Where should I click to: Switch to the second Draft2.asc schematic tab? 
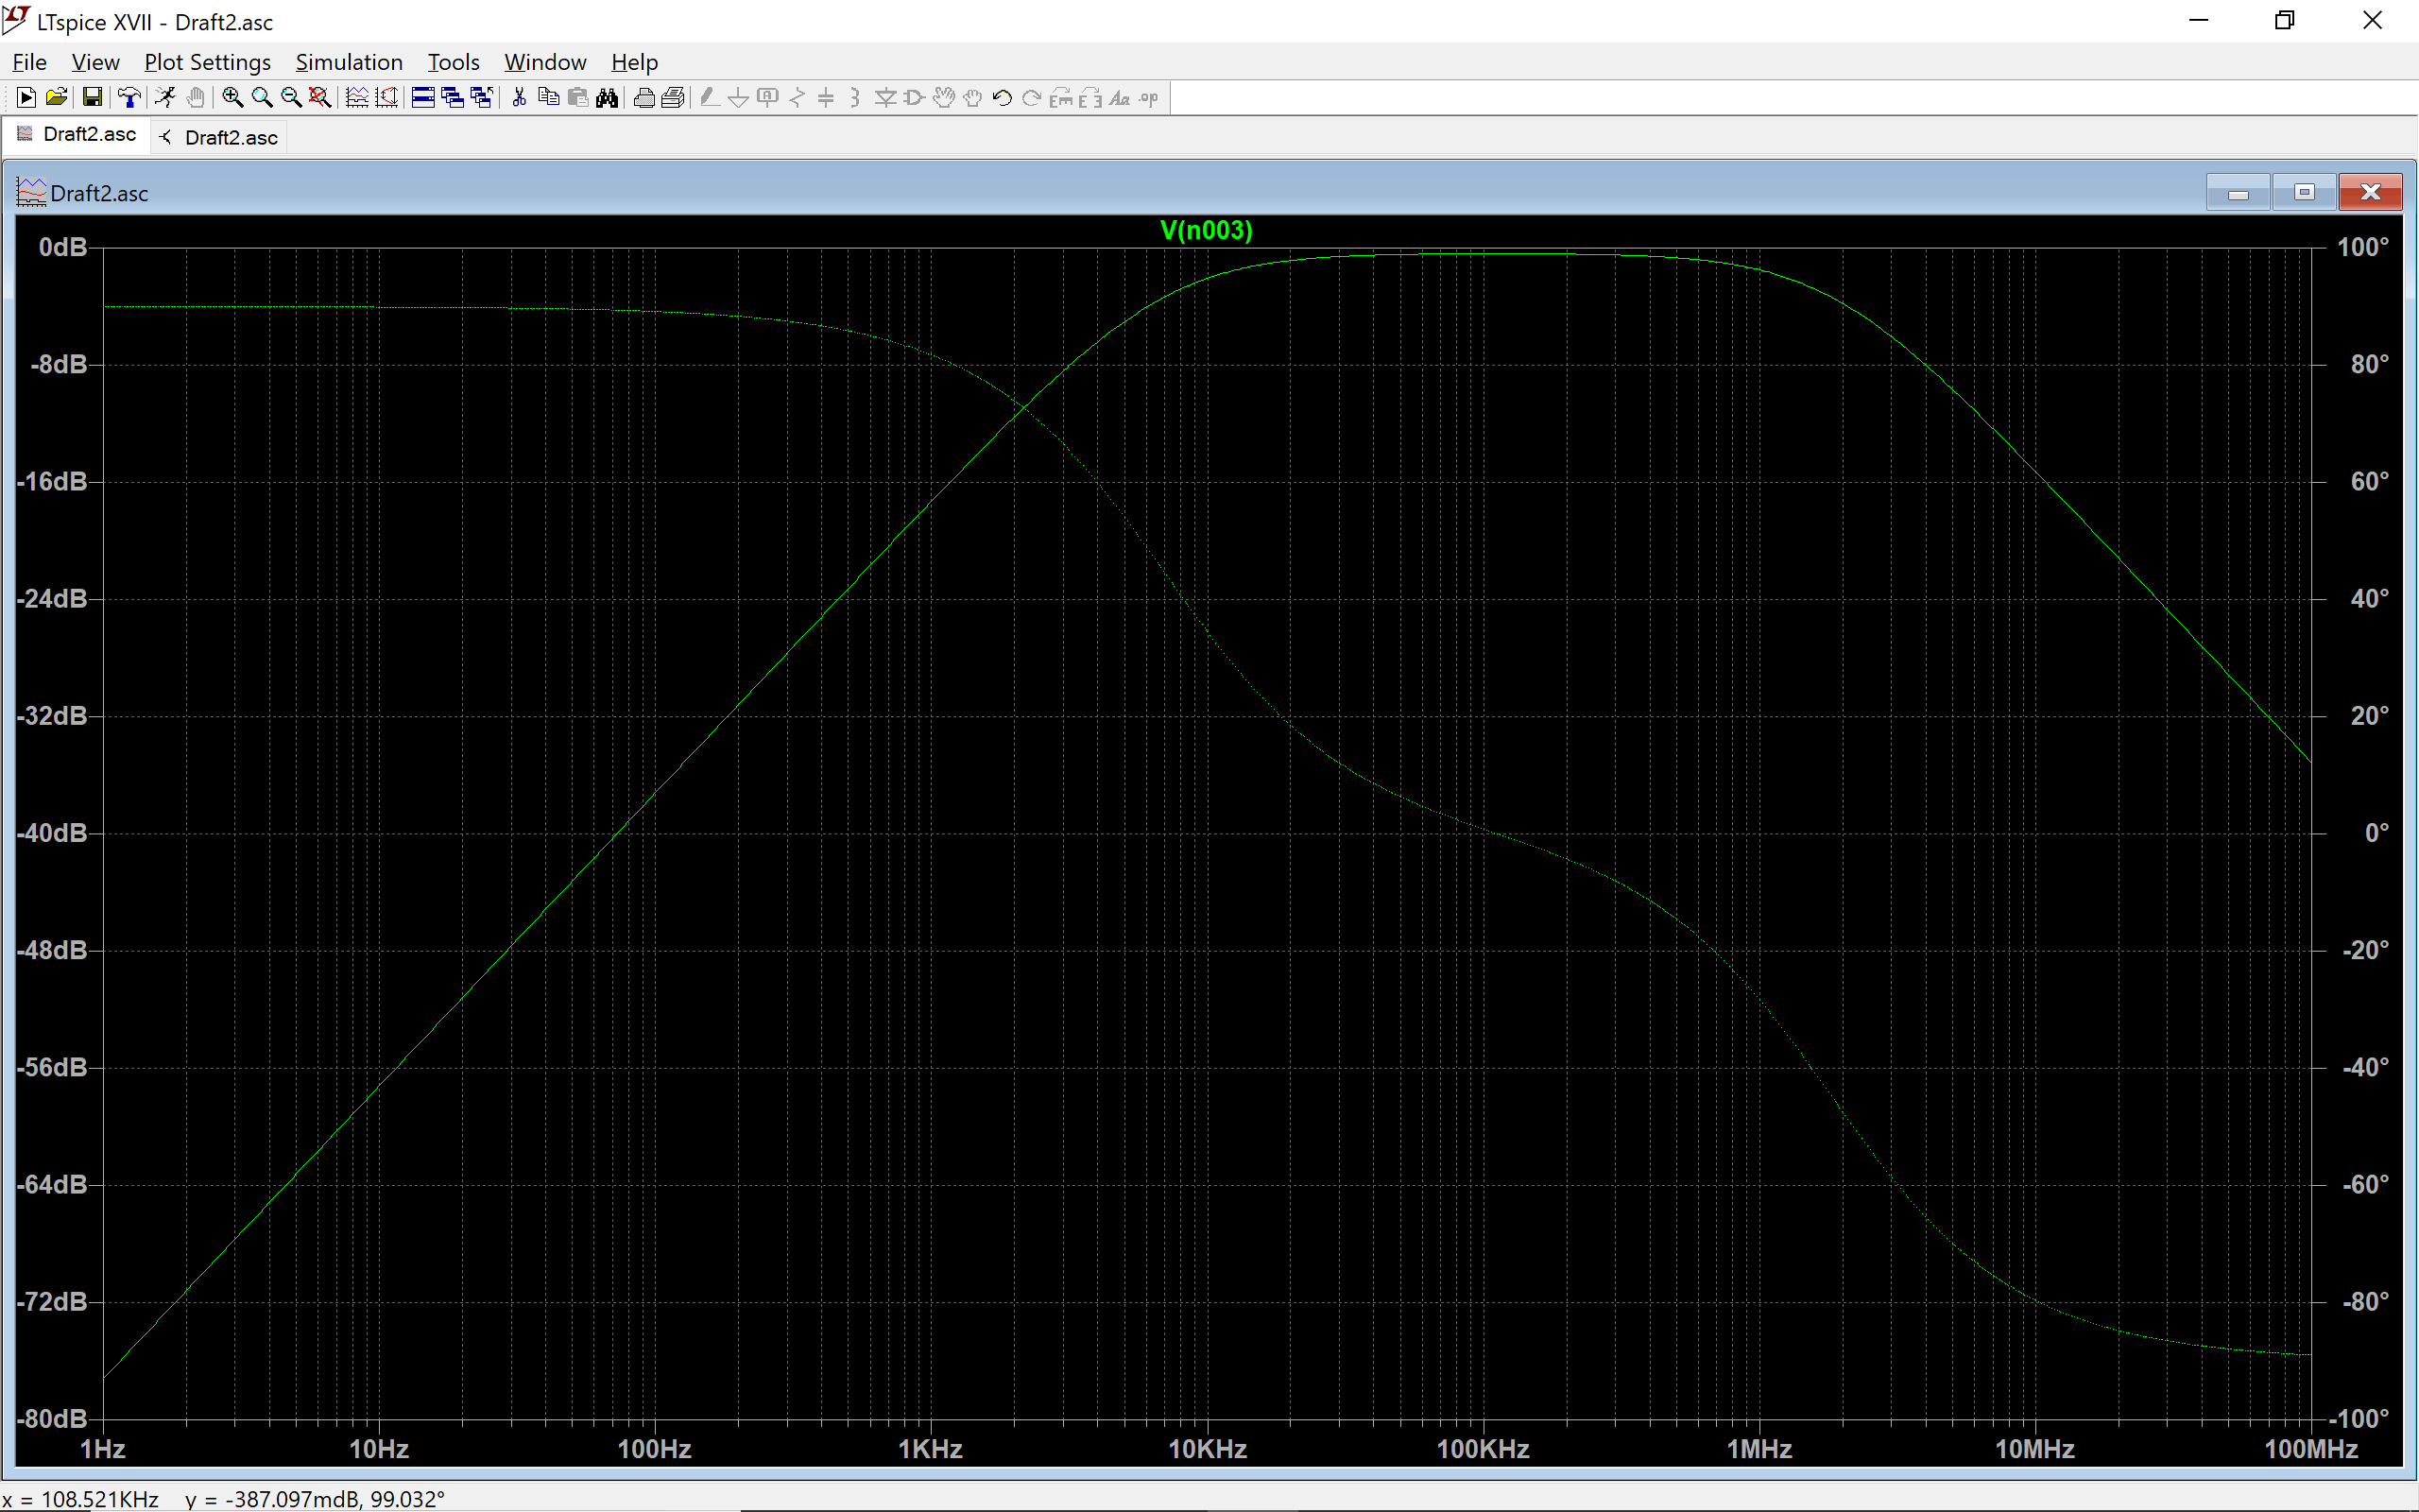(220, 137)
